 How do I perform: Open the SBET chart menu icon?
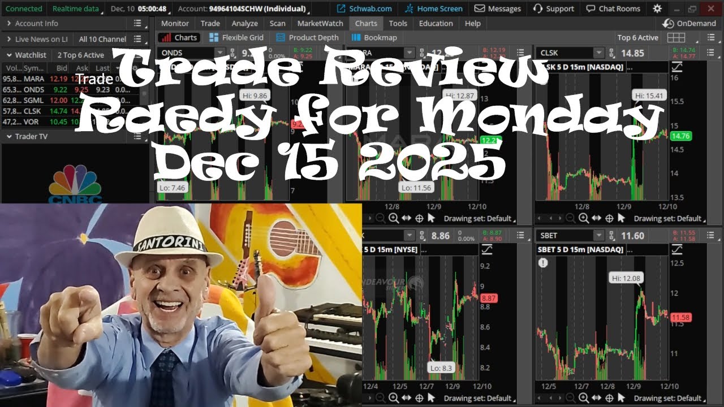712,235
